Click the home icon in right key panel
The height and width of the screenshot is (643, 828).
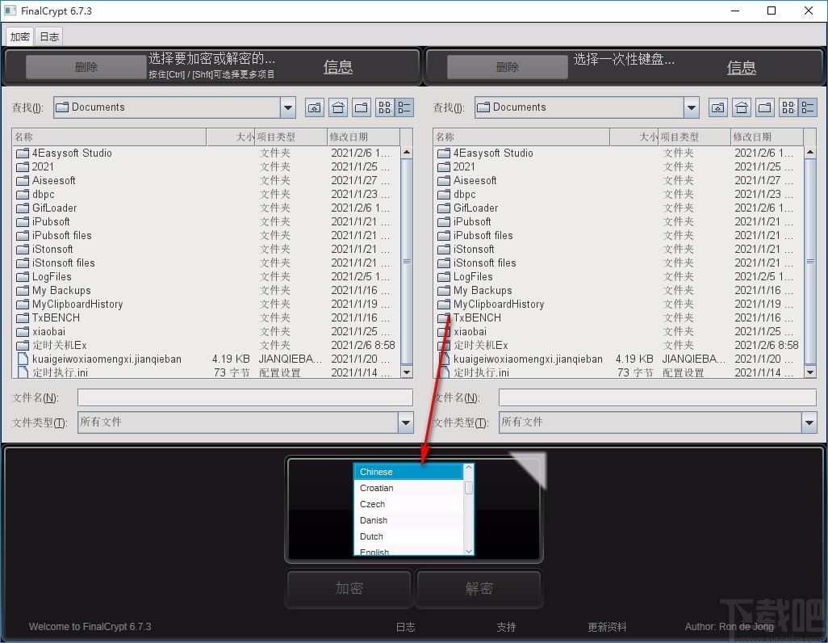(x=742, y=107)
